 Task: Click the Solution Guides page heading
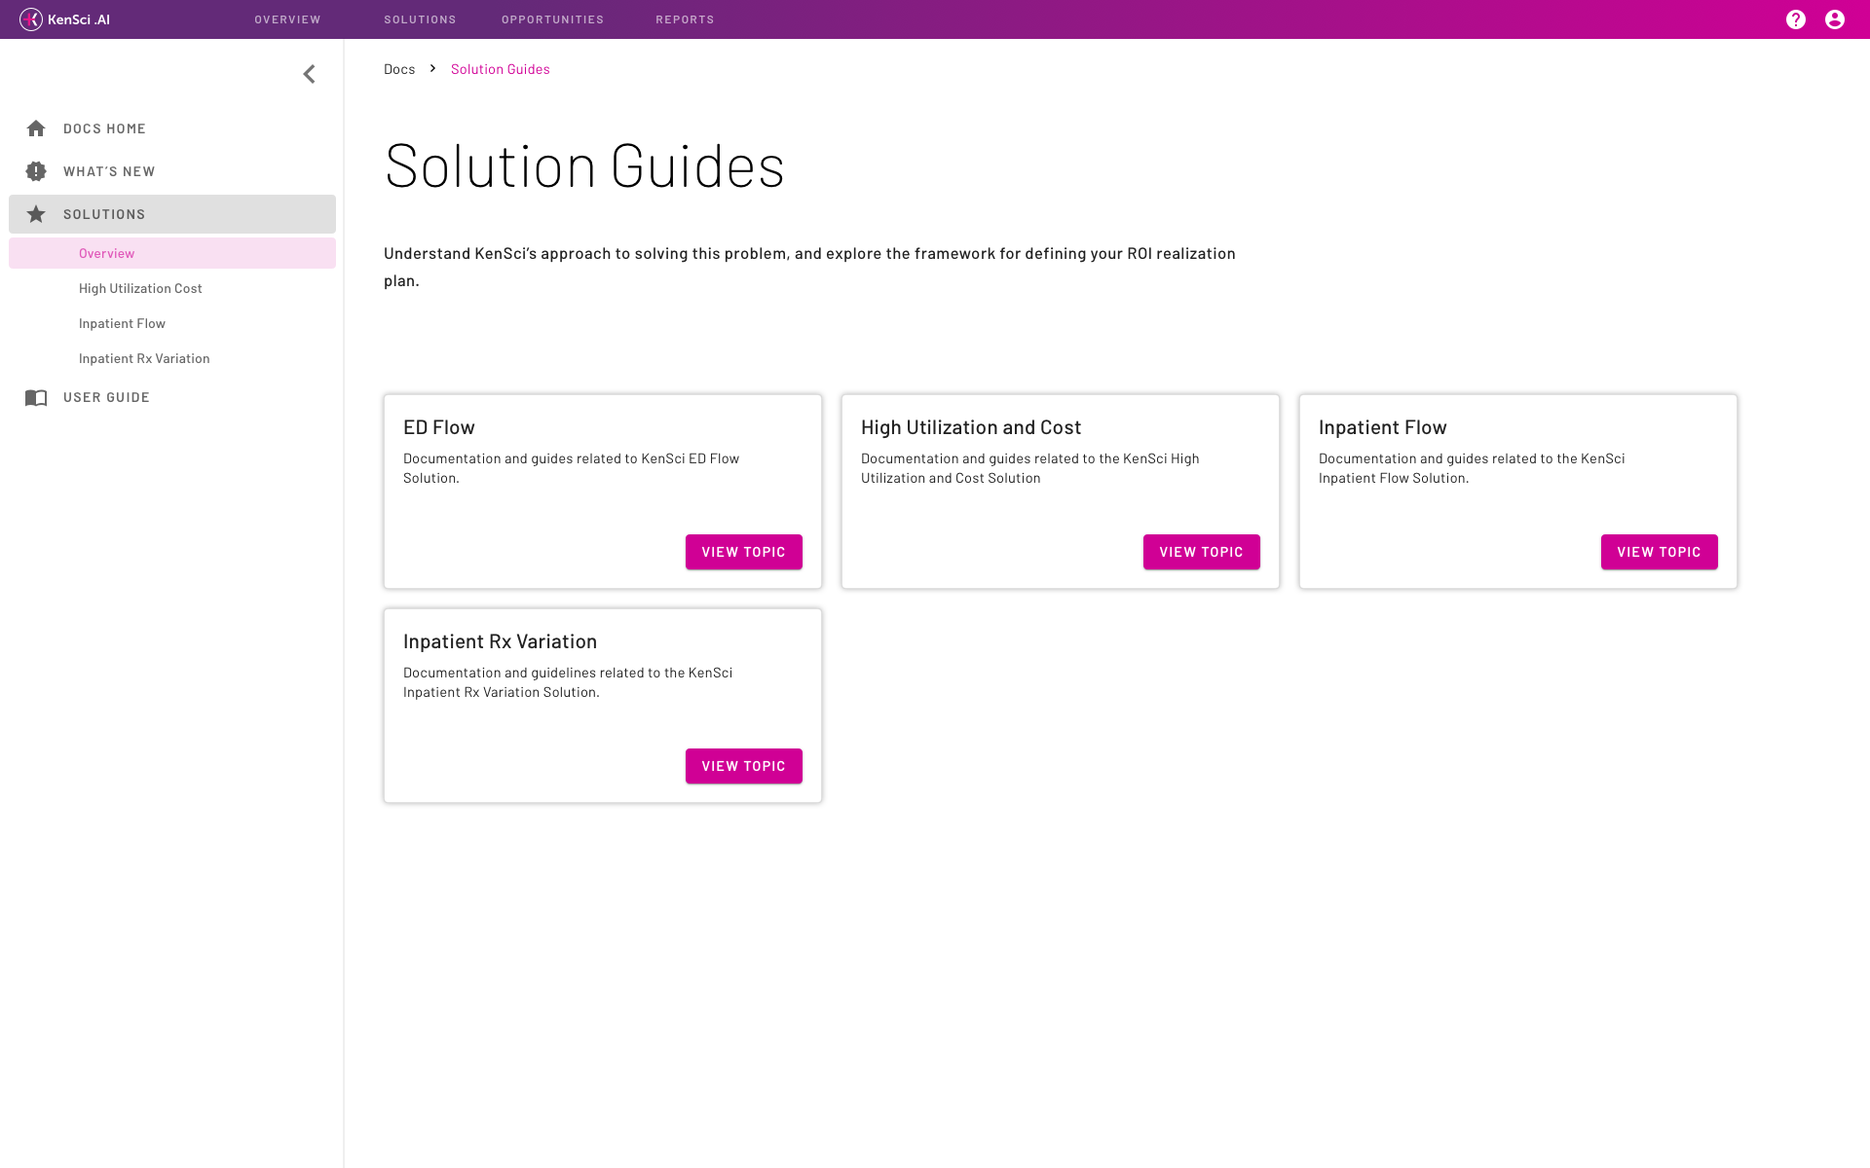click(584, 165)
